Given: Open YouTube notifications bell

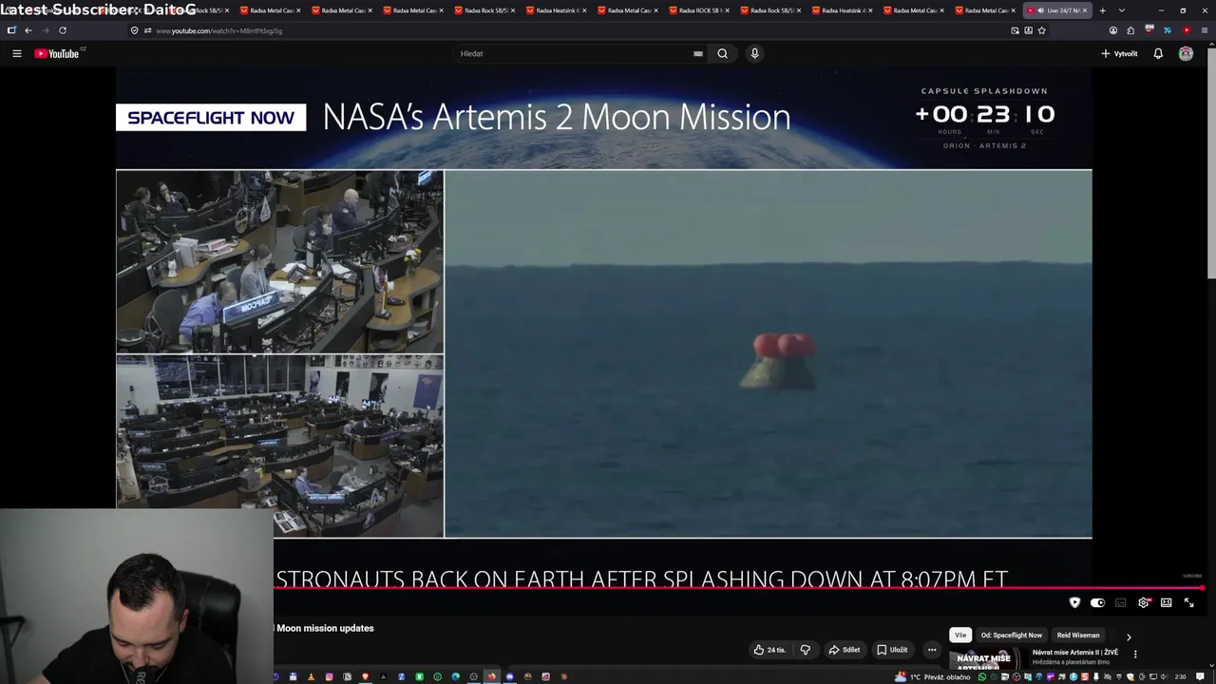Looking at the screenshot, I should point(1158,53).
